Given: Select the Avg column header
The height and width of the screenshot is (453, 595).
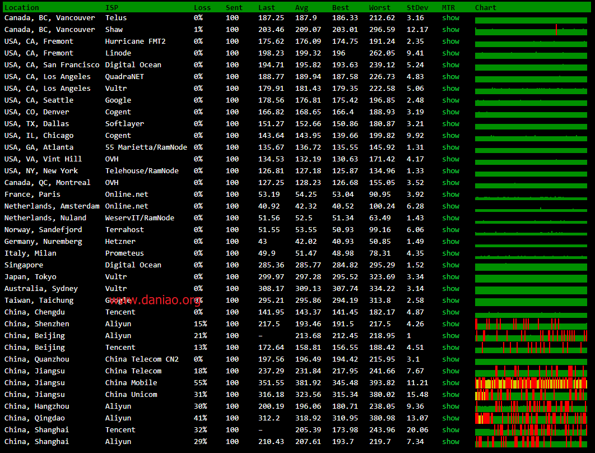Looking at the screenshot, I should click(x=301, y=8).
